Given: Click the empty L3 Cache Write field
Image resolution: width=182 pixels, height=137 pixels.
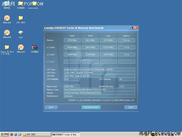Looking at the screenshot, I should coord(90,62).
